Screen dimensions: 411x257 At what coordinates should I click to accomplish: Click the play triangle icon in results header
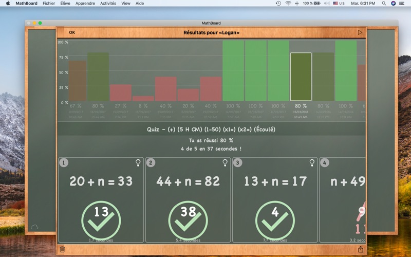point(360,32)
